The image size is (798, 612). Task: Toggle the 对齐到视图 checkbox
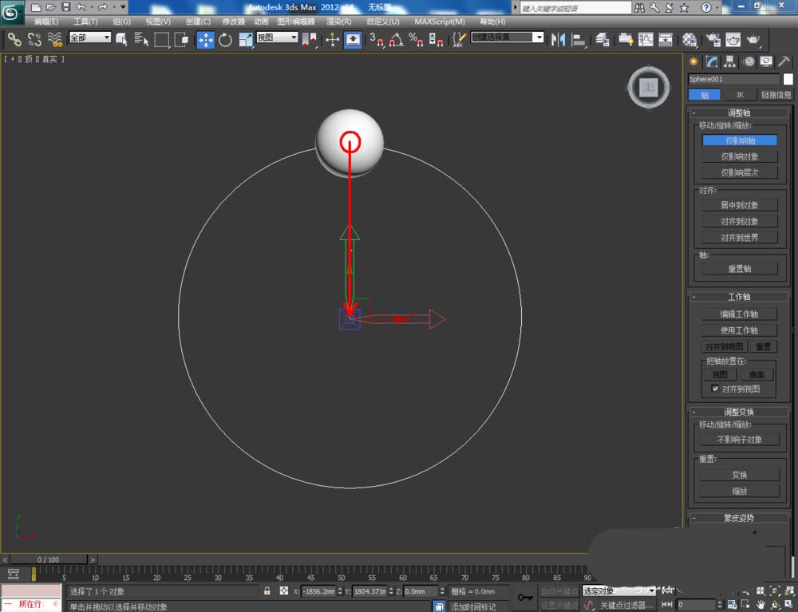(x=715, y=389)
